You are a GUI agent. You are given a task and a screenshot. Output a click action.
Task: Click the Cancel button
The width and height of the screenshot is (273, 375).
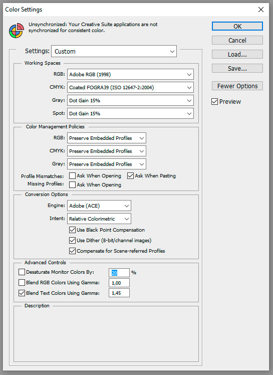[237, 40]
